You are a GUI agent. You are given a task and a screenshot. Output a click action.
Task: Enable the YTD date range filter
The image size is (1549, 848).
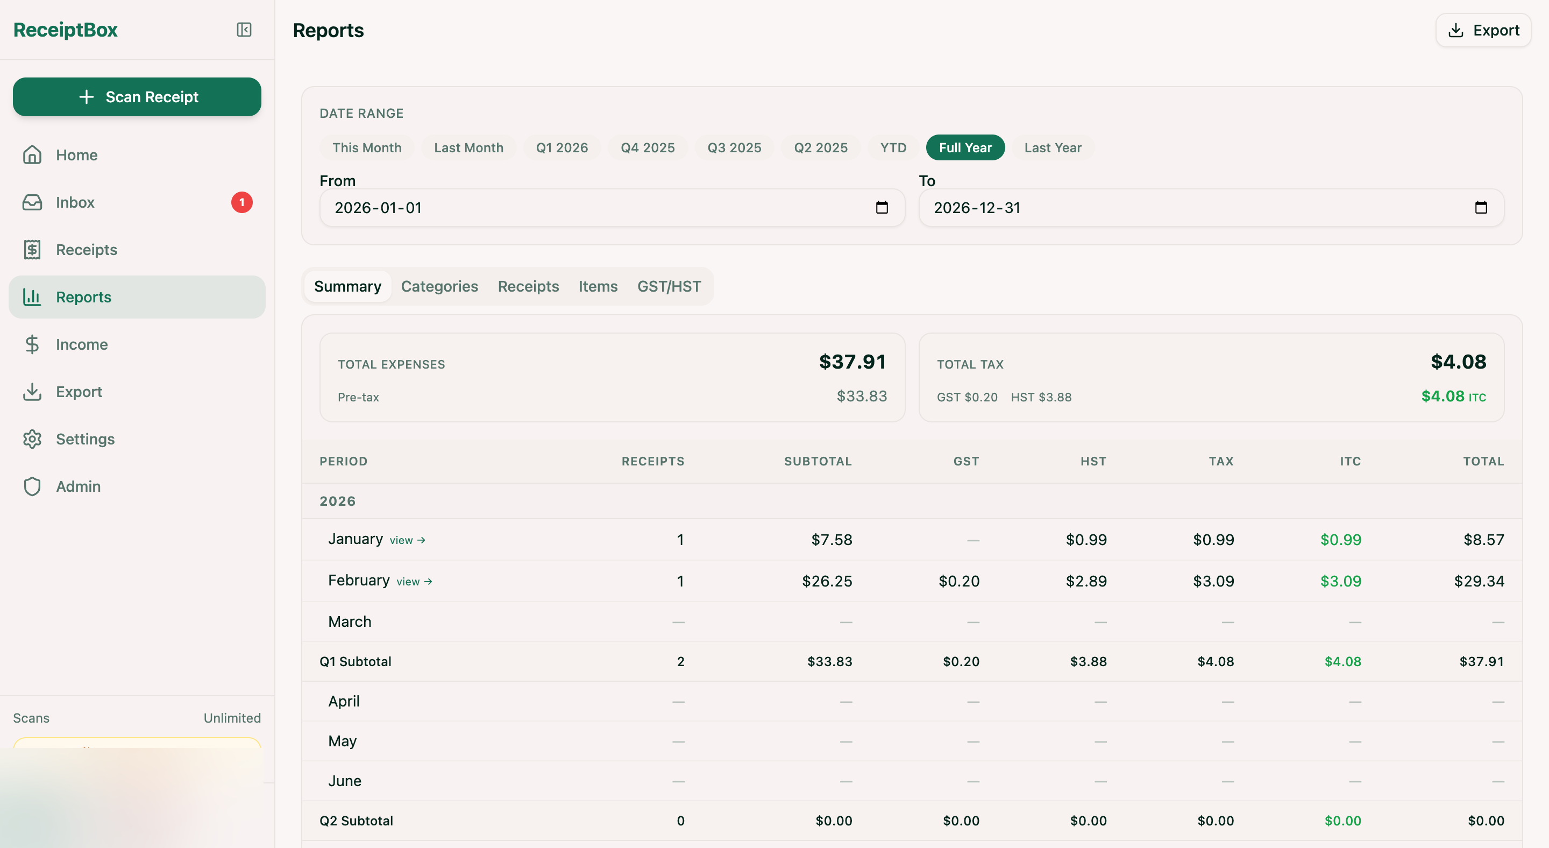point(892,147)
